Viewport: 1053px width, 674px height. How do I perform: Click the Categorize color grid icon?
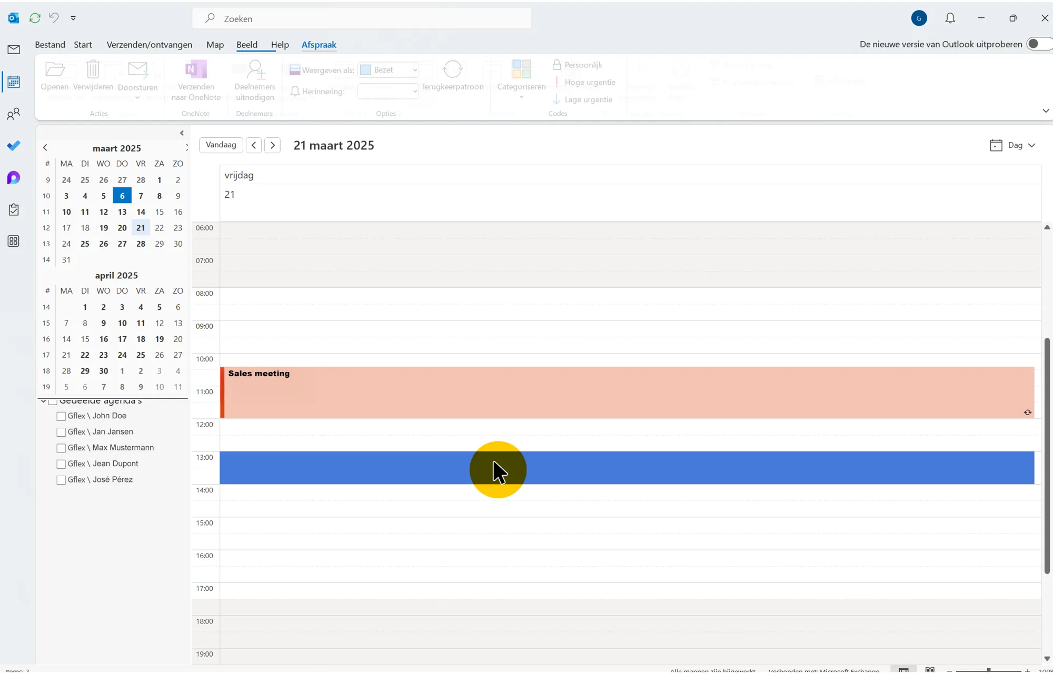pyautogui.click(x=521, y=70)
